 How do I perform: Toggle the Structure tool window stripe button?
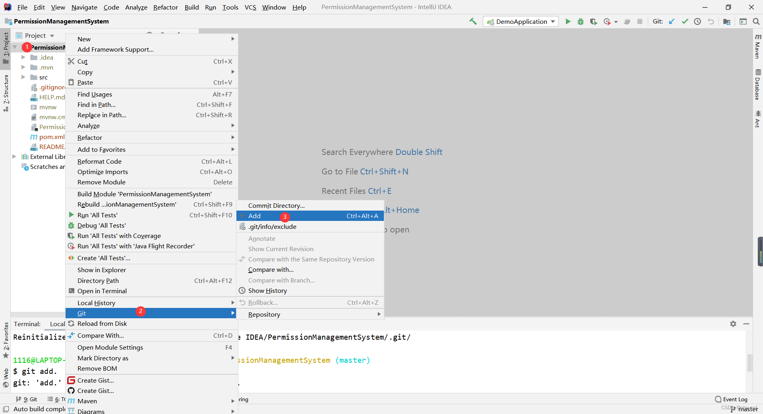pyautogui.click(x=6, y=93)
